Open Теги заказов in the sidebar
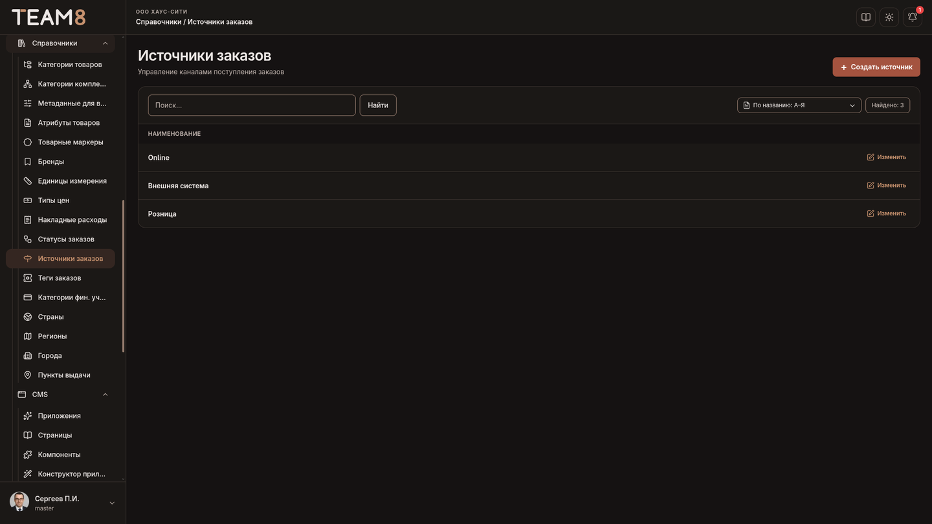 tap(60, 278)
